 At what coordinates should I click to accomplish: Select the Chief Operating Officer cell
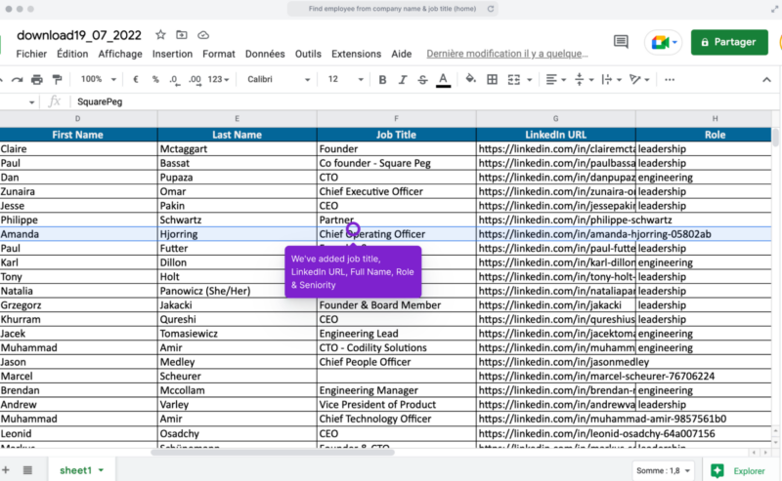(x=397, y=234)
